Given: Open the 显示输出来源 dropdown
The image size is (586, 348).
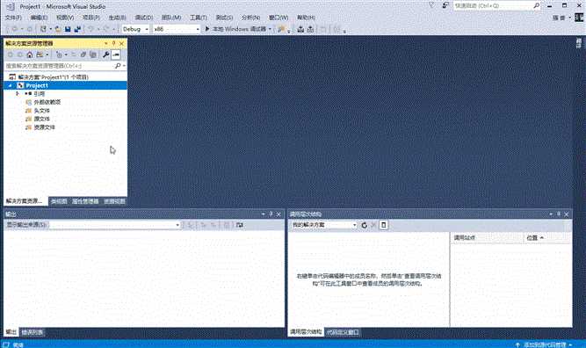Looking at the screenshot, I should coord(115,225).
